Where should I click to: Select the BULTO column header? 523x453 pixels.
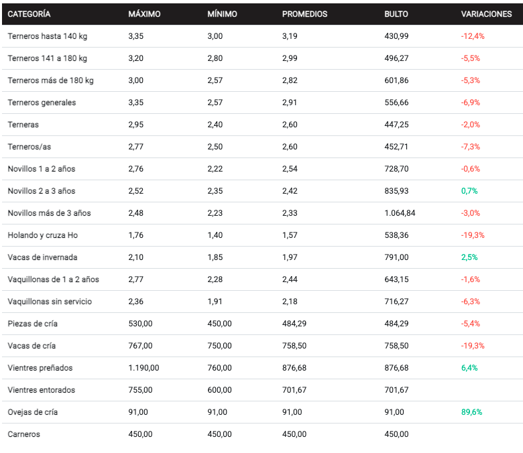(396, 14)
